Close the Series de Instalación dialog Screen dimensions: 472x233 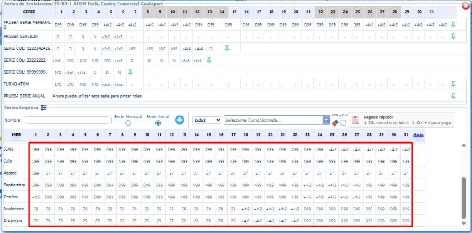(466, 6)
